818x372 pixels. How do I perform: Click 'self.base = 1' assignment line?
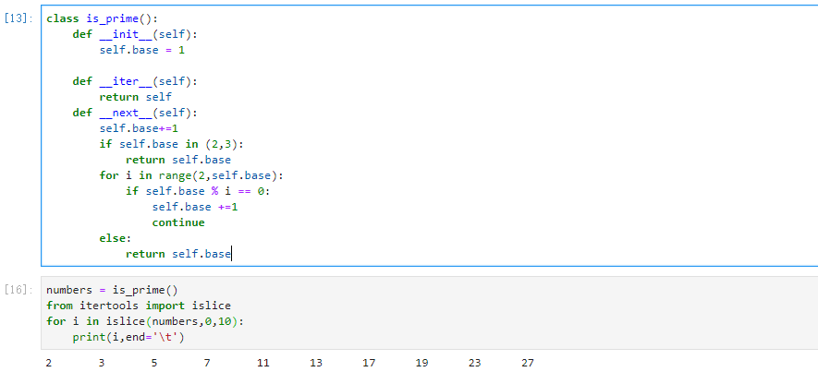point(142,50)
